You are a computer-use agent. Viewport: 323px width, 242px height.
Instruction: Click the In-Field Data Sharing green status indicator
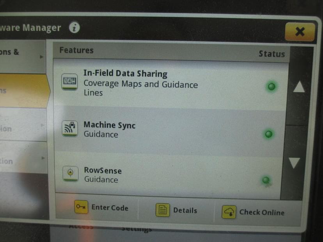click(271, 87)
